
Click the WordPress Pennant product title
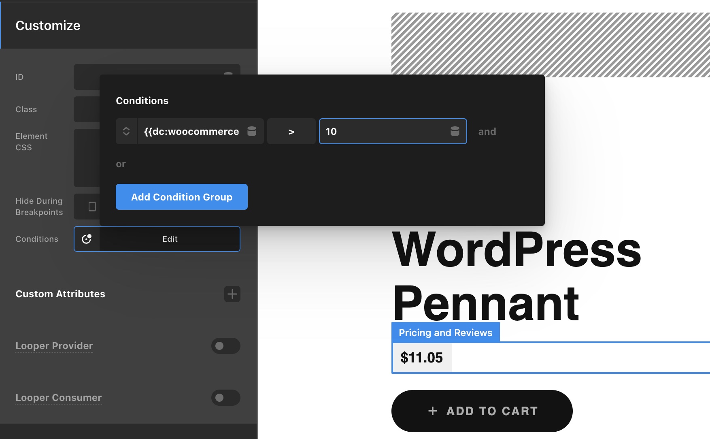517,276
